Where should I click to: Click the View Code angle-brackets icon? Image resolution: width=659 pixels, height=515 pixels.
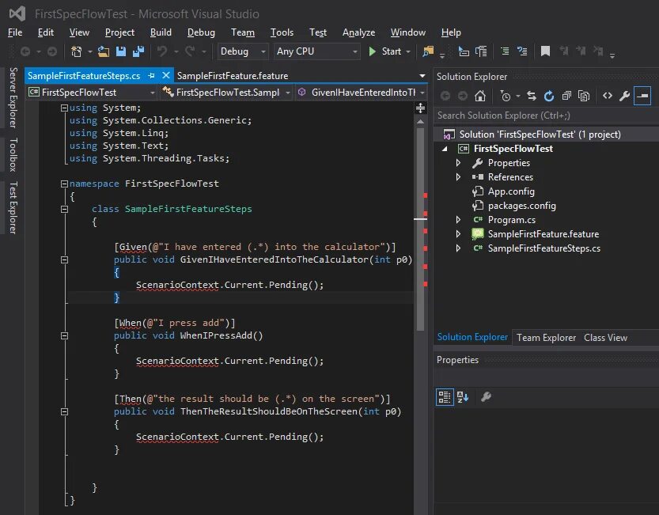[x=608, y=96]
